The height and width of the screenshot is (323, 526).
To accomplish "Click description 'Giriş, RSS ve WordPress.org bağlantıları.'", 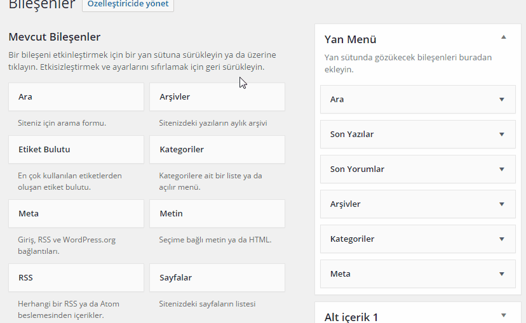I will (67, 246).
